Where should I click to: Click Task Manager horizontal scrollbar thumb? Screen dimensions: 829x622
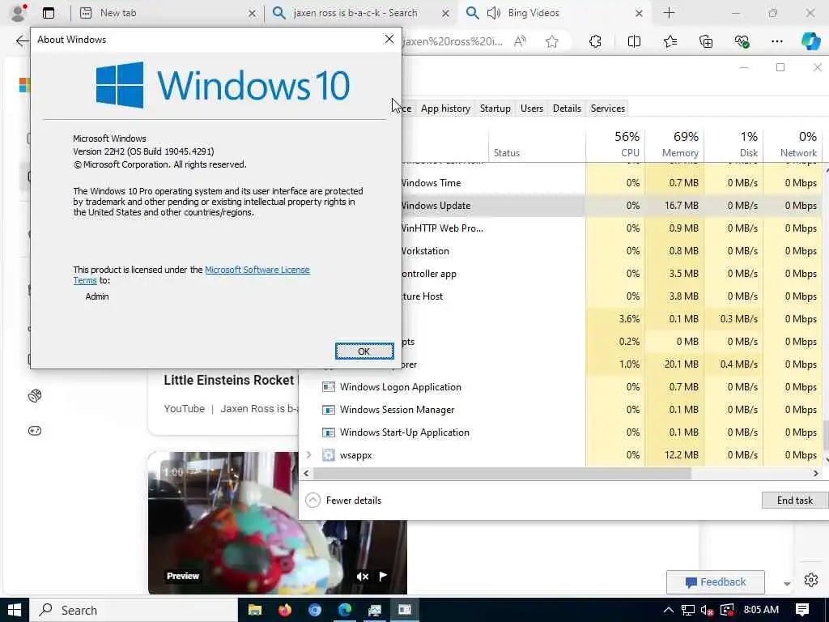coord(502,473)
